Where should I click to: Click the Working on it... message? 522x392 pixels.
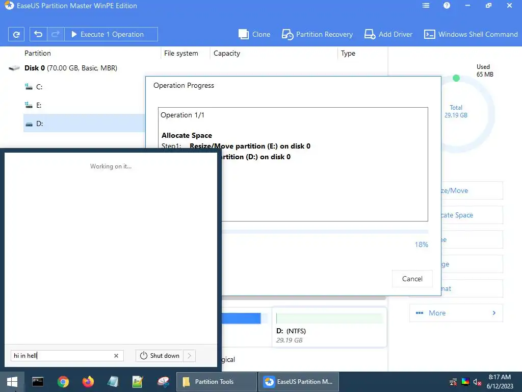tap(111, 166)
